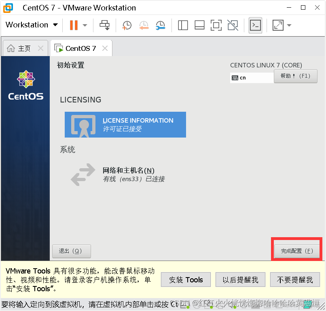Click the license certificate icon
The image size is (326, 311).
click(x=83, y=125)
